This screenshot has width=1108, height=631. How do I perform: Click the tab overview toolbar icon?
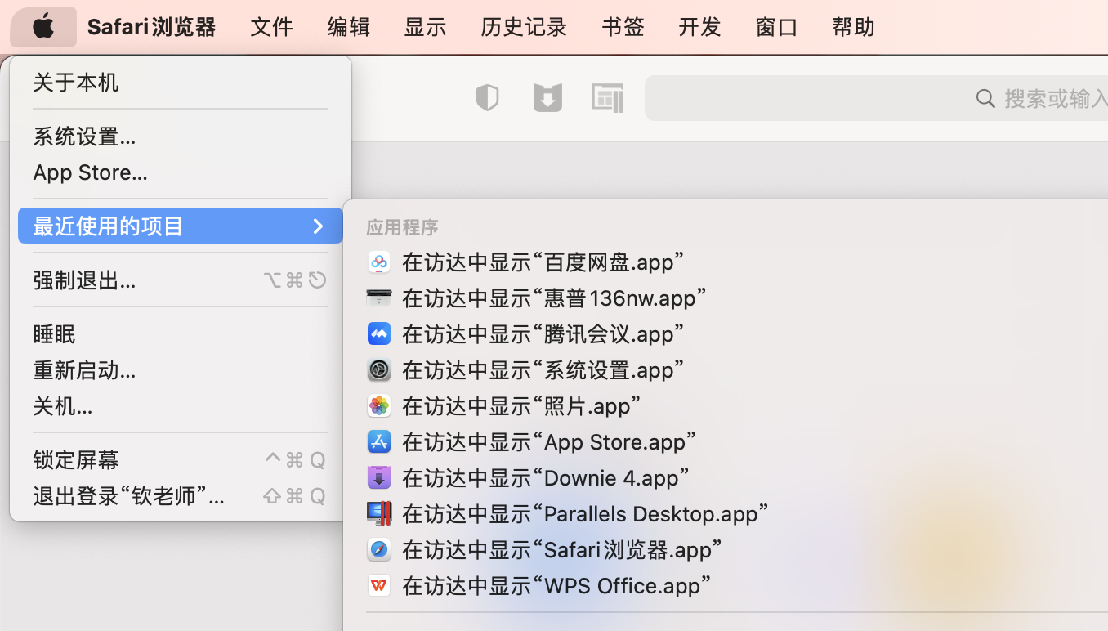(x=608, y=97)
